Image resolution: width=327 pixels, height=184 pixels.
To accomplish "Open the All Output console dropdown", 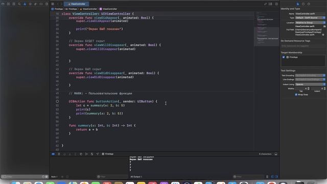I will click(136, 177).
